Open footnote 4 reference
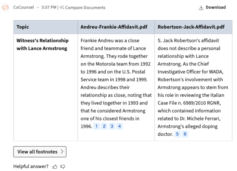237x171 pixels. [119, 126]
